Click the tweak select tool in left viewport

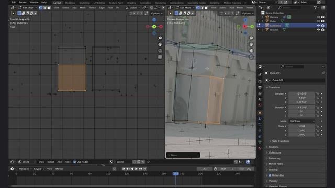click(13, 13)
